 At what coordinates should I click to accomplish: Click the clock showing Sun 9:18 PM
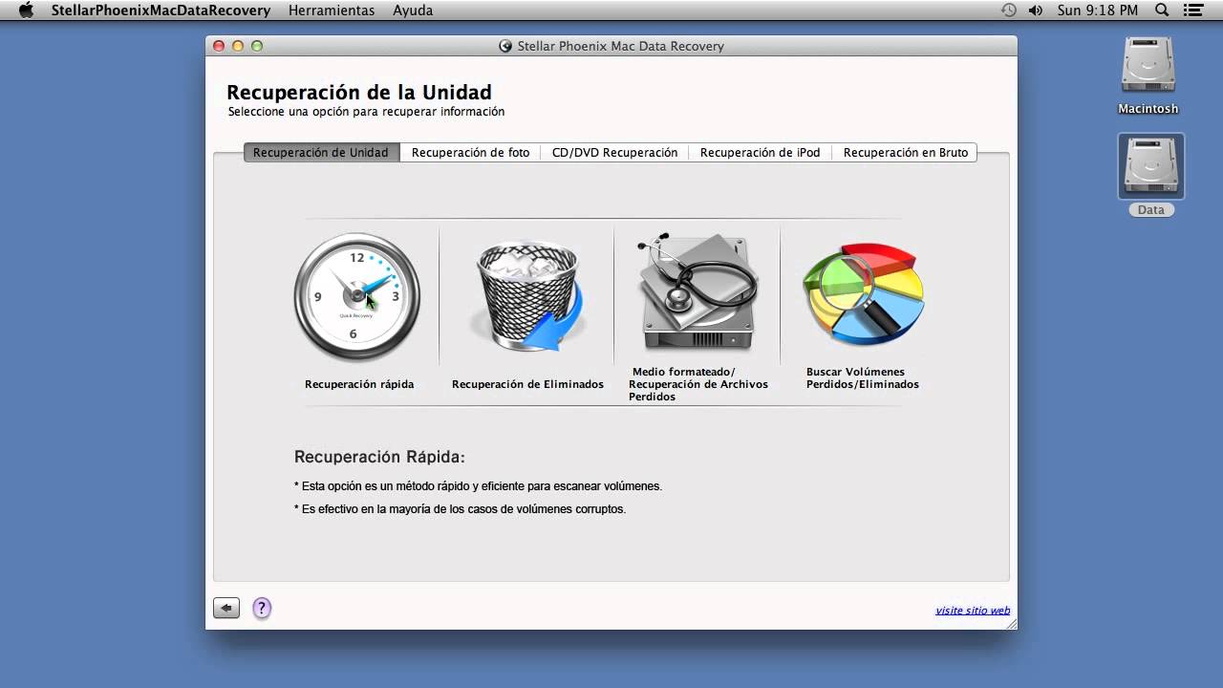click(x=1098, y=11)
